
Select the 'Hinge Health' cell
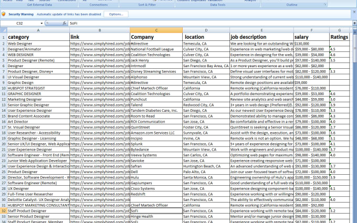[x=156, y=216]
